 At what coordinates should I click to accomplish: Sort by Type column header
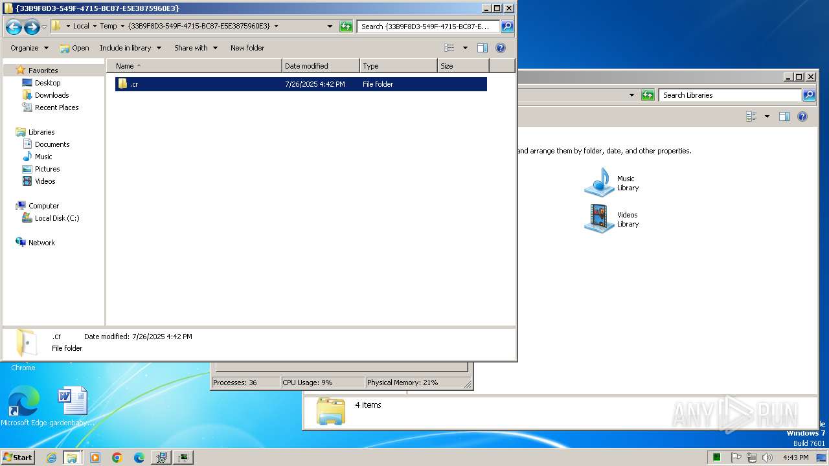click(399, 66)
